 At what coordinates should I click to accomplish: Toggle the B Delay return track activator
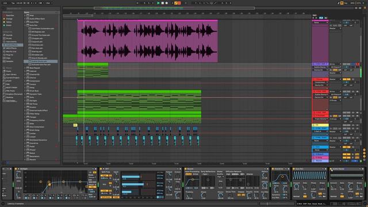[x=346, y=158]
